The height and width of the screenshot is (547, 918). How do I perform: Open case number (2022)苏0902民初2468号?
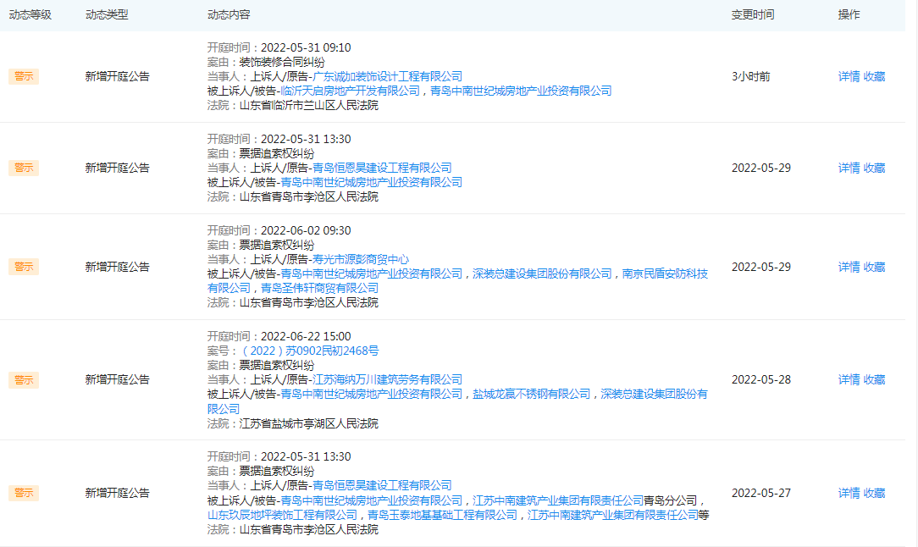pyautogui.click(x=310, y=351)
